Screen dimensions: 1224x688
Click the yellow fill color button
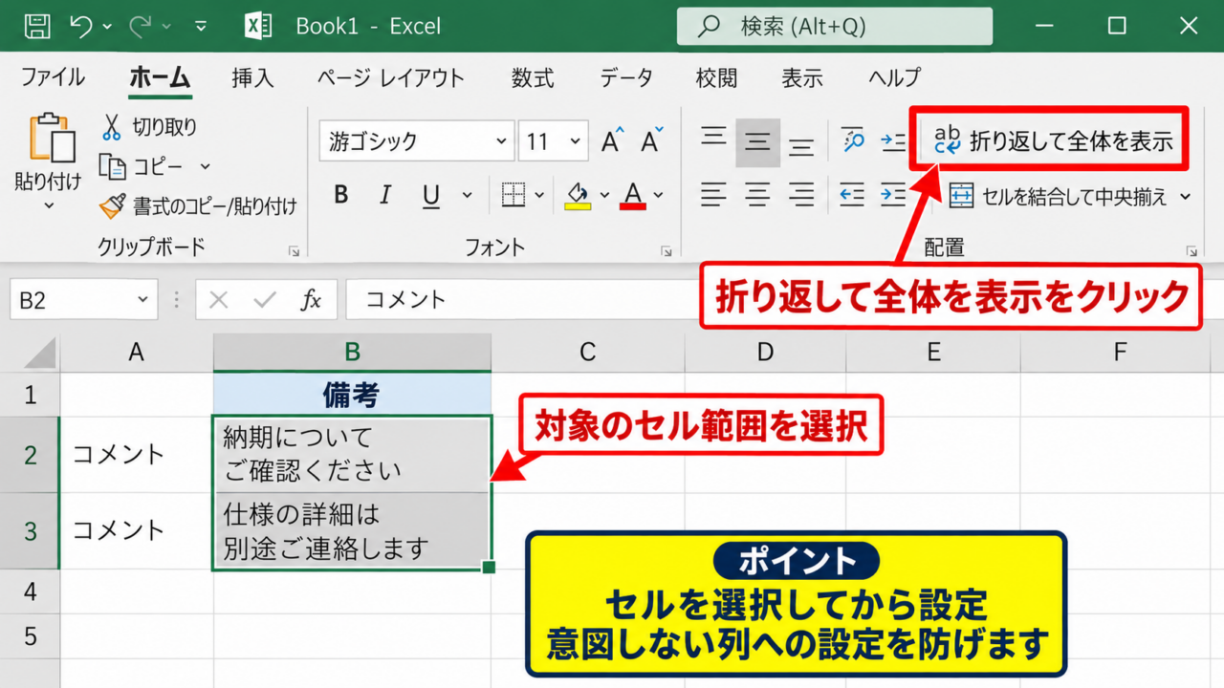(x=577, y=196)
